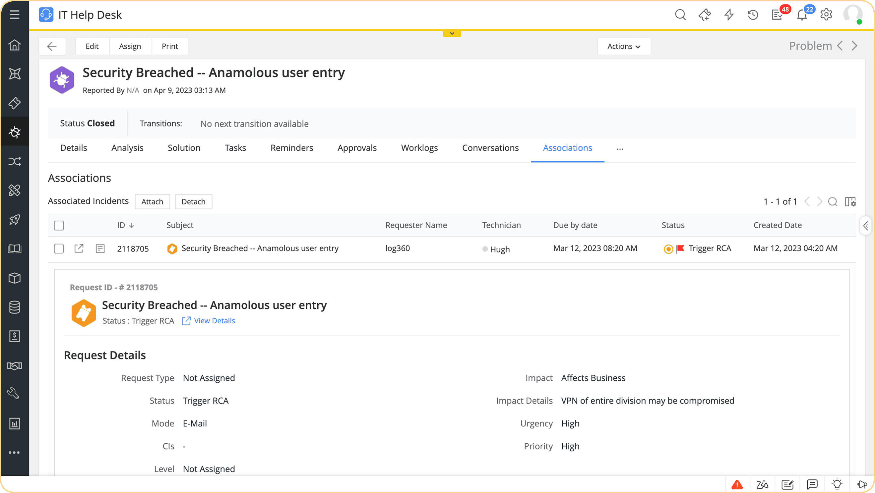Open the notifications bell icon
Viewport: 875px width, 493px height.
[x=802, y=15]
